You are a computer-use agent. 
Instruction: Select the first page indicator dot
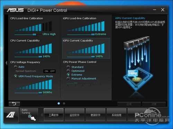pos(59,104)
